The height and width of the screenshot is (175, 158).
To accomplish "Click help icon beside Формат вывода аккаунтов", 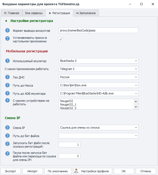I will (7, 30).
